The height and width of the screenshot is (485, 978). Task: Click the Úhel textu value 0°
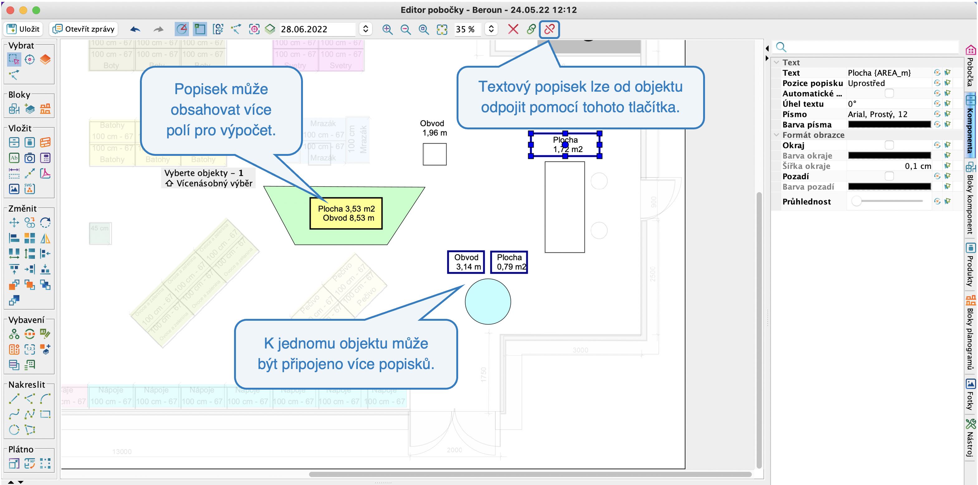coord(889,104)
